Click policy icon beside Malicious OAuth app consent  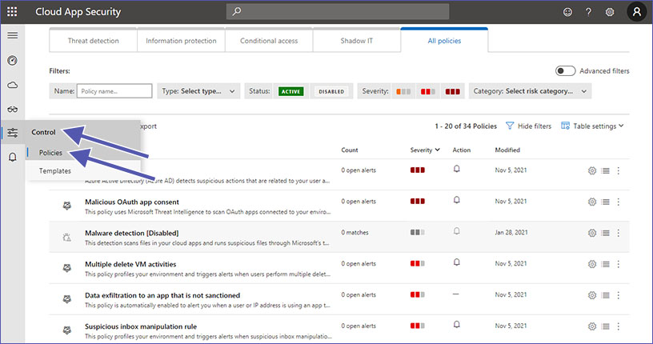[x=66, y=206]
